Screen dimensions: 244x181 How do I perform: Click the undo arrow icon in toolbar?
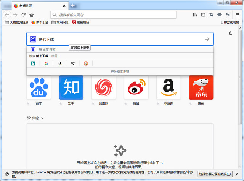click(x=227, y=15)
